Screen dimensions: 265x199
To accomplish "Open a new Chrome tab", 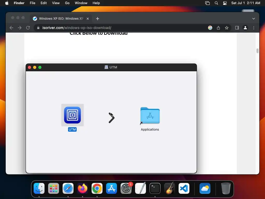I will (x=98, y=19).
